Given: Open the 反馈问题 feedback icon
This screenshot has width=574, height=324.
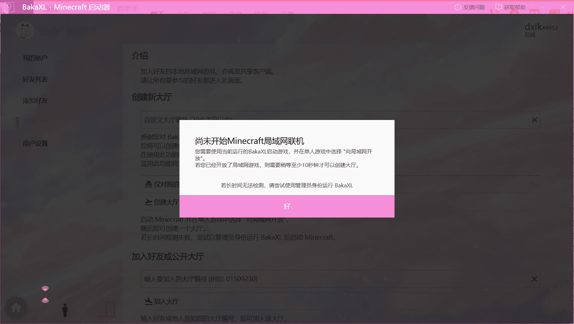Looking at the screenshot, I should coord(458,7).
